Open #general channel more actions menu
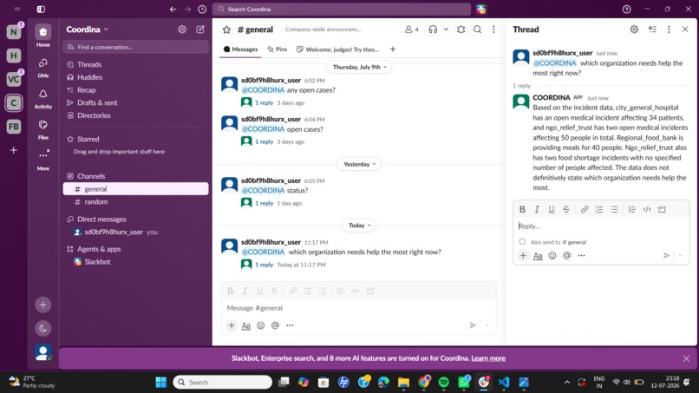 tap(493, 29)
